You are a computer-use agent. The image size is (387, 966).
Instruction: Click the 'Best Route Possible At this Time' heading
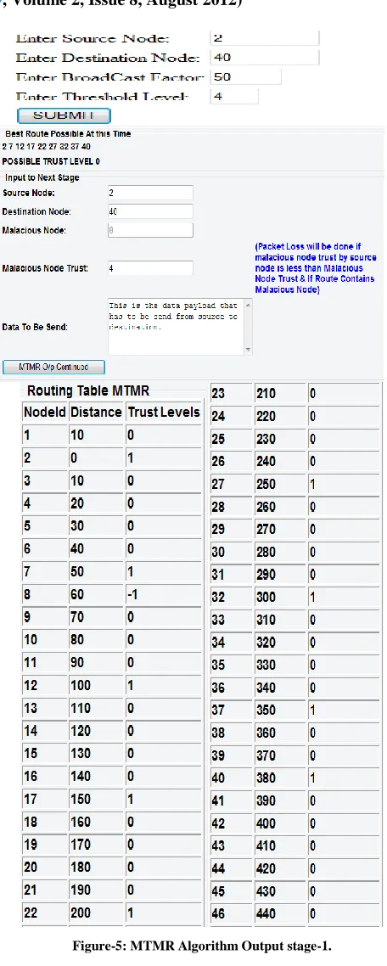[x=68, y=133]
